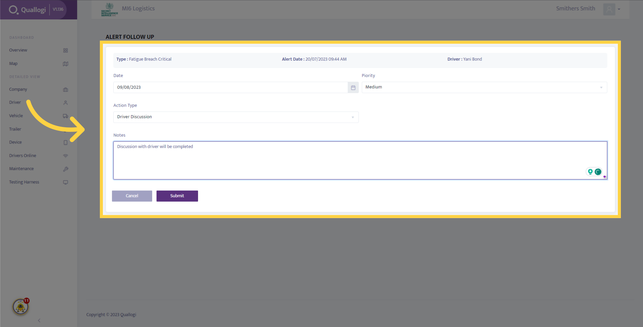Image resolution: width=643 pixels, height=327 pixels.
Task: Click the Overview grid icon in sidebar
Action: pyautogui.click(x=65, y=51)
